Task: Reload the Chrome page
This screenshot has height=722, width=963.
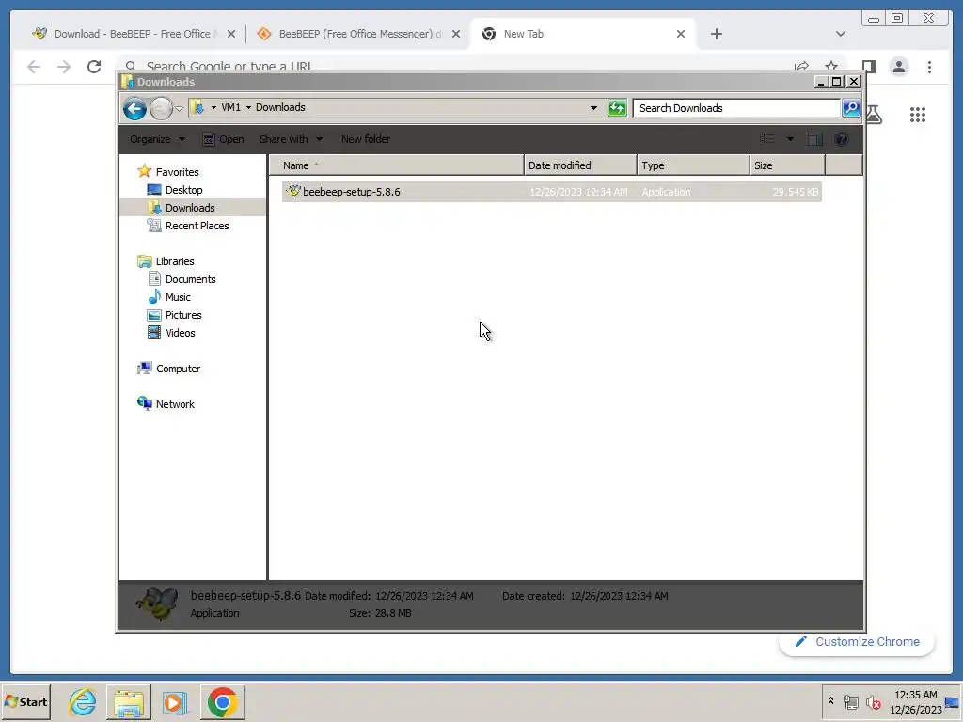Action: click(x=94, y=67)
